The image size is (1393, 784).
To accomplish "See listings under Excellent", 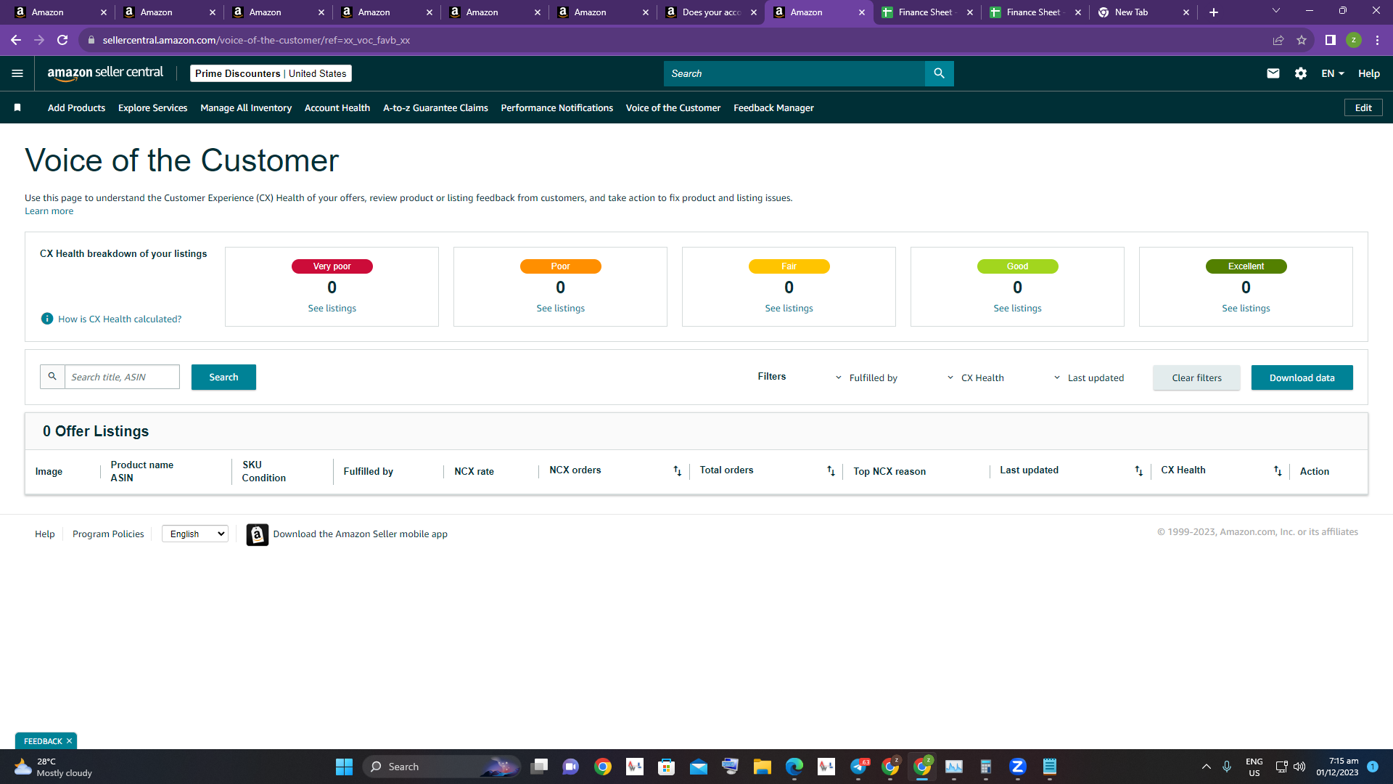I will pos(1246,309).
